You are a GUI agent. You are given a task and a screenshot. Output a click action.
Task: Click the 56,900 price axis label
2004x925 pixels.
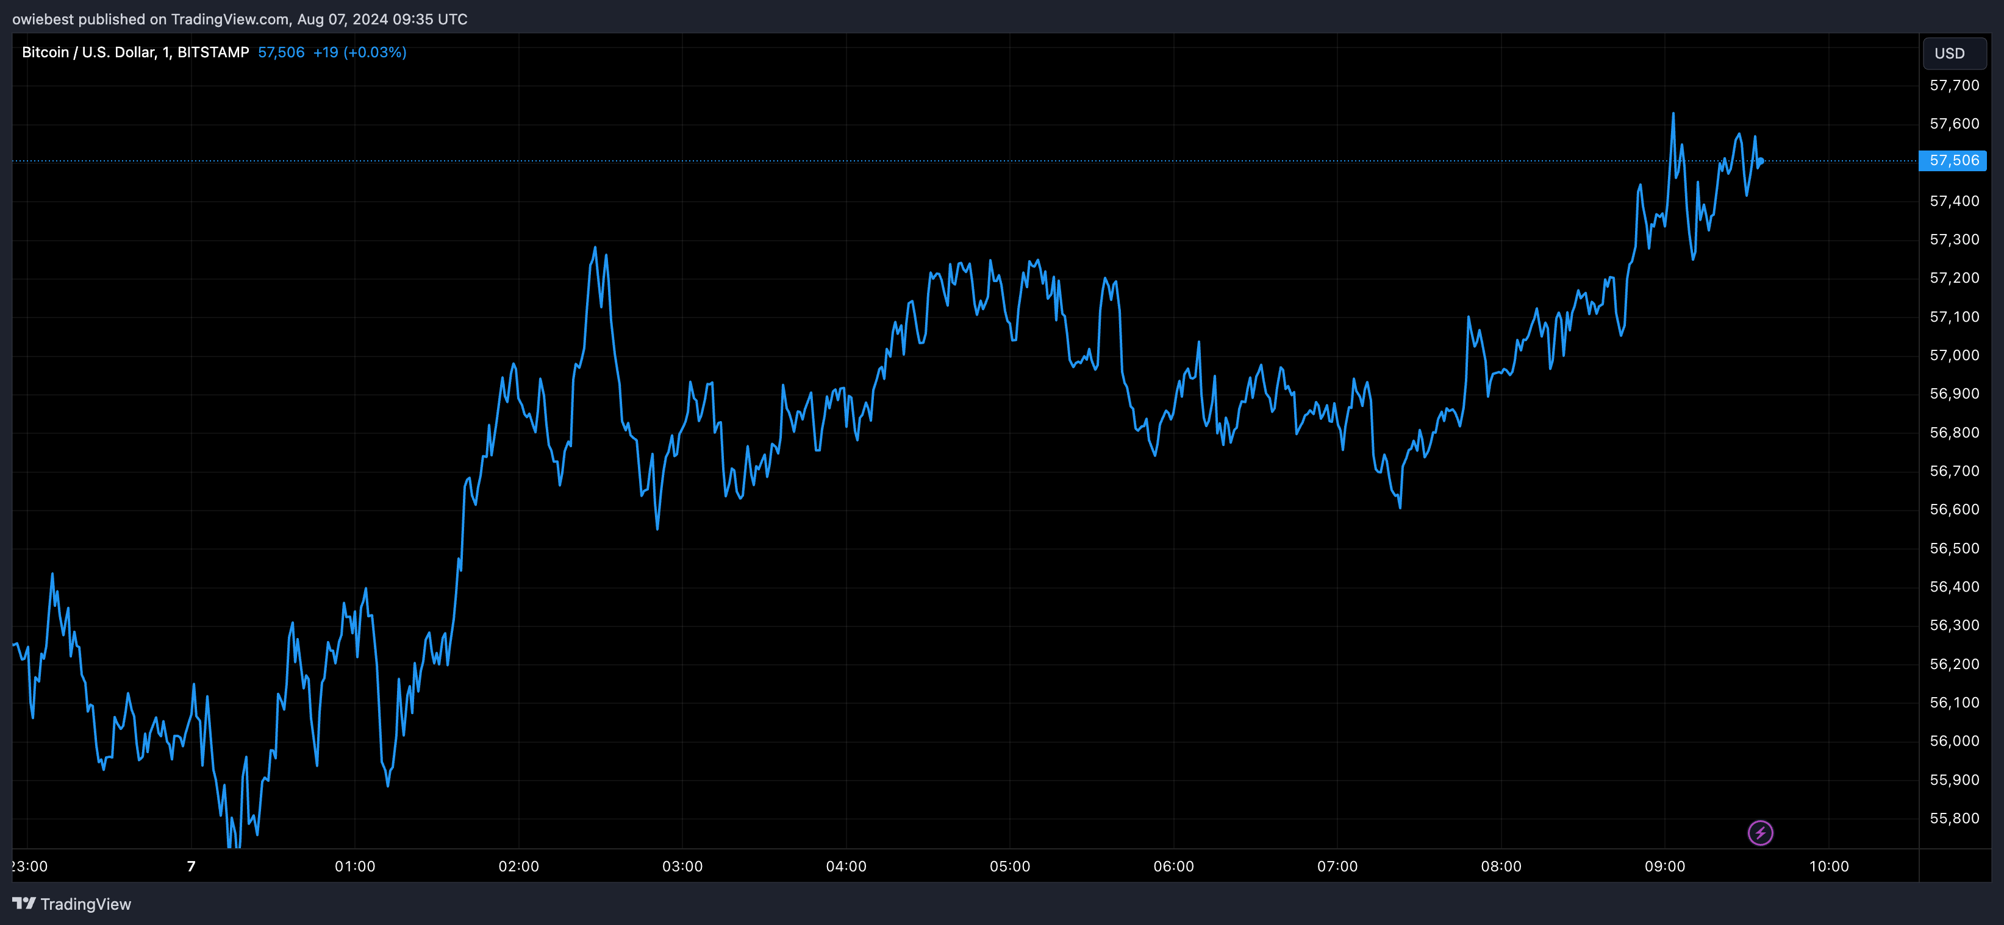[x=1954, y=394]
